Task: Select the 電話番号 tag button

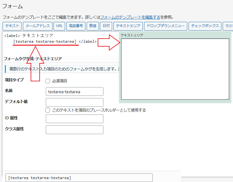Action: pyautogui.click(x=76, y=26)
